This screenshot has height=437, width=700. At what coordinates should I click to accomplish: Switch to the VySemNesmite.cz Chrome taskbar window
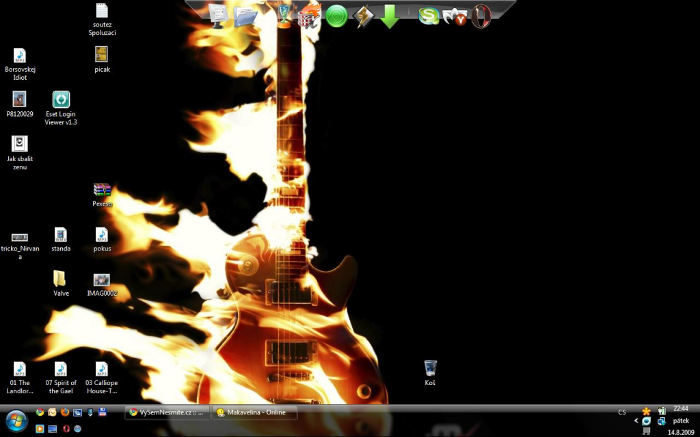point(167,412)
